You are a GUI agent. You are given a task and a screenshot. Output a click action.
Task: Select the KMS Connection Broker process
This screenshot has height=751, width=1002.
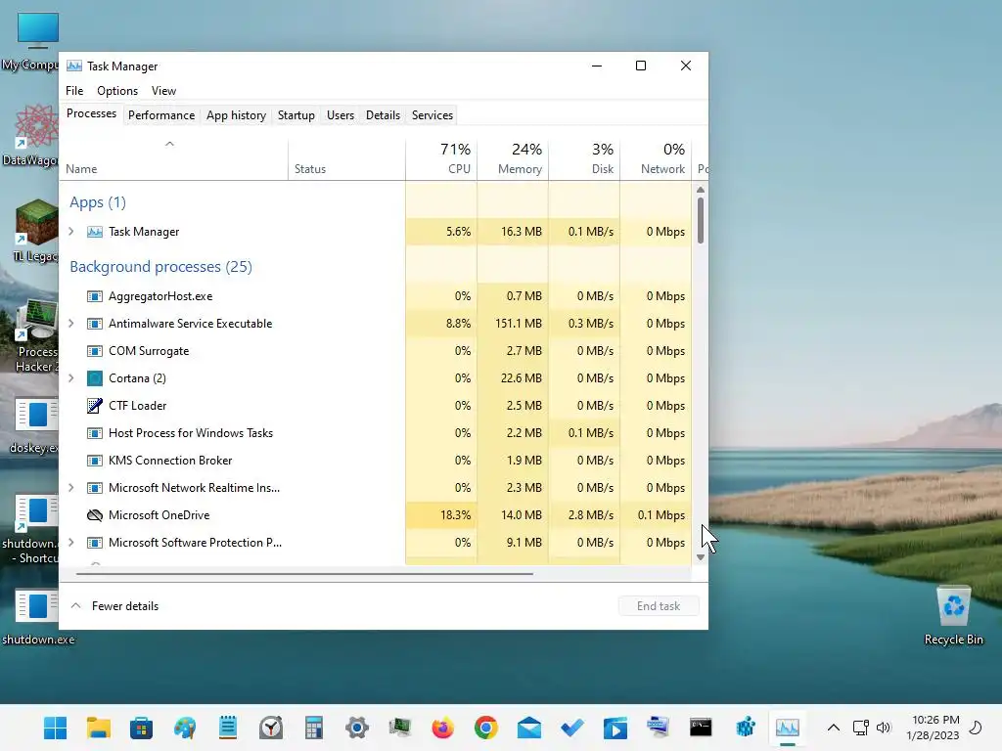(x=375, y=460)
